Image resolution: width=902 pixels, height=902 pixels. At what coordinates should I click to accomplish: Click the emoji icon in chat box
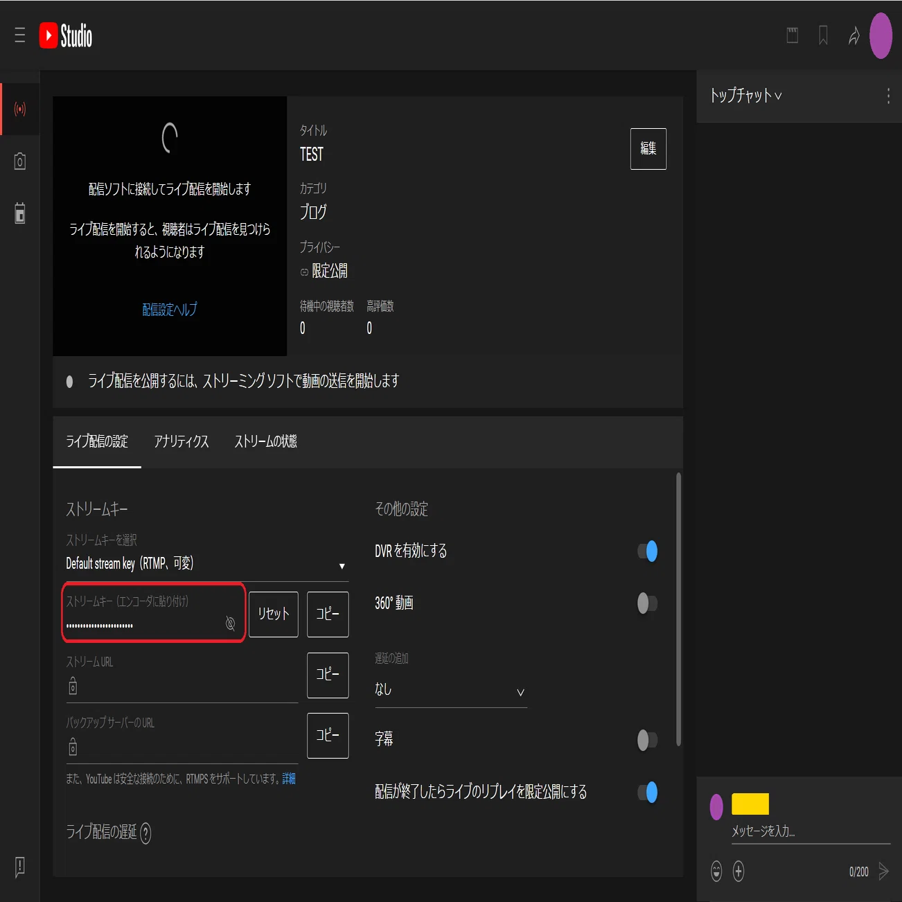716,871
